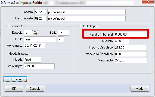Click the Alíquota label
Viewport: 155px width, 97px height.
[107, 41]
